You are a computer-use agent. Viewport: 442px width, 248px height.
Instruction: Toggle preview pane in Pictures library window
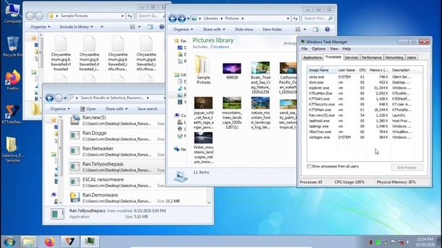click(316, 29)
